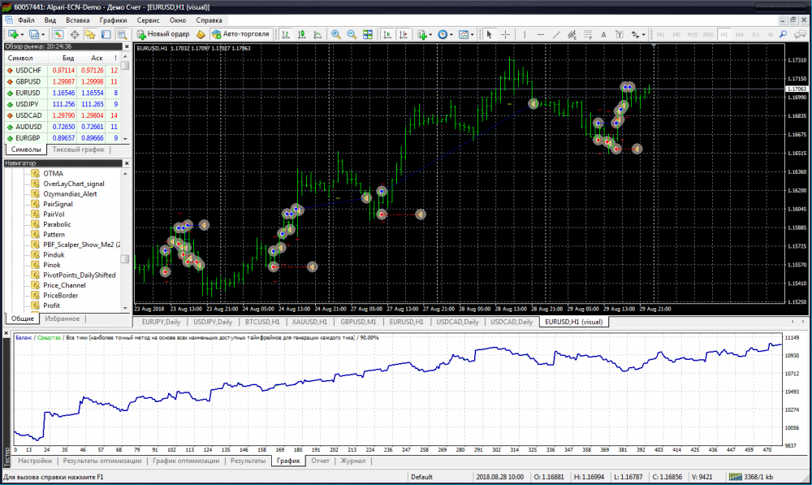This screenshot has width=812, height=485.
Task: Switch timeframe to H4
Action: click(x=740, y=34)
